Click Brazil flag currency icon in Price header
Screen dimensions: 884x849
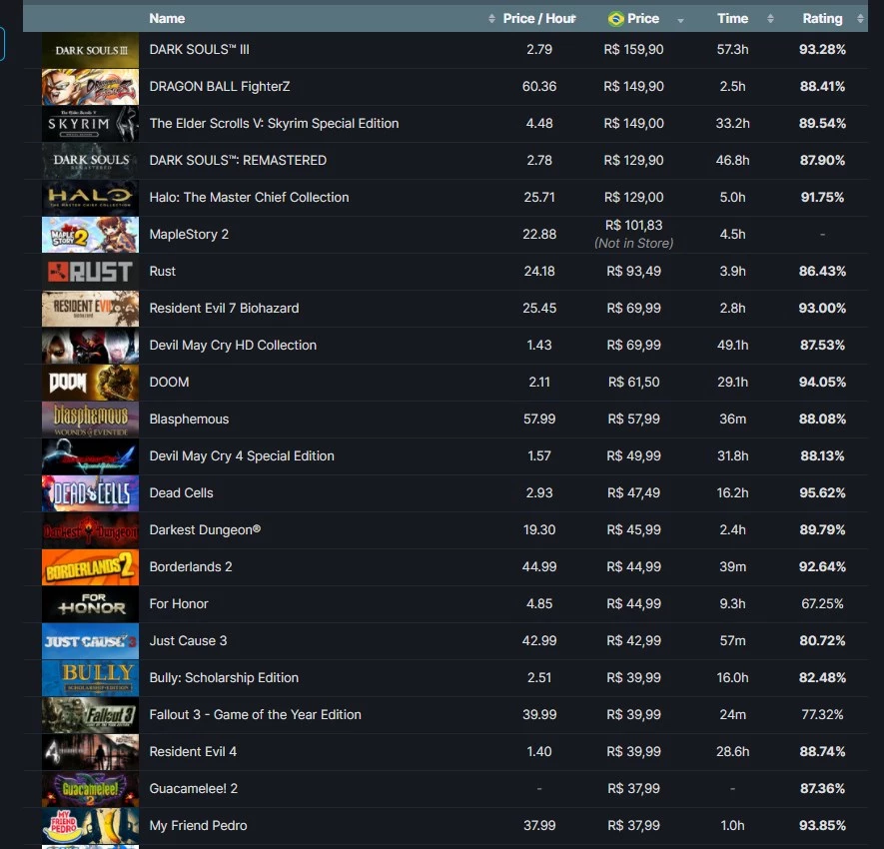(615, 19)
